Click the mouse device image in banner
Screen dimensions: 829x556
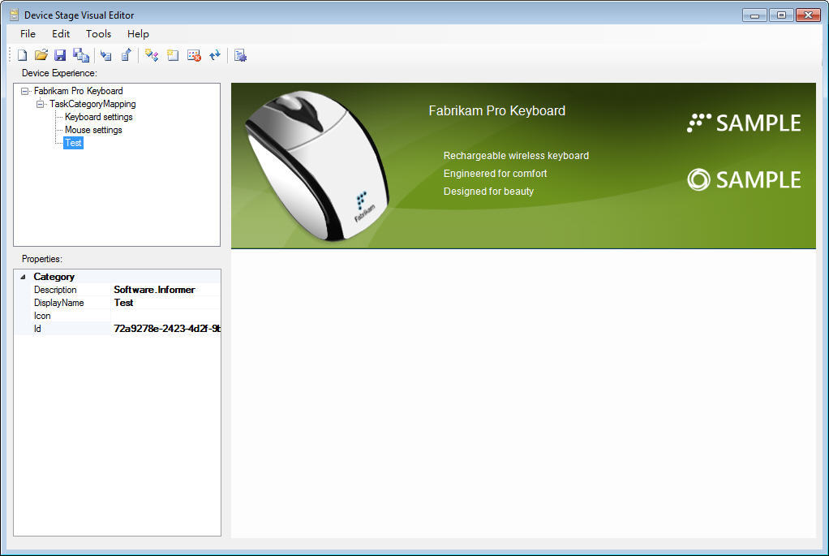click(316, 165)
